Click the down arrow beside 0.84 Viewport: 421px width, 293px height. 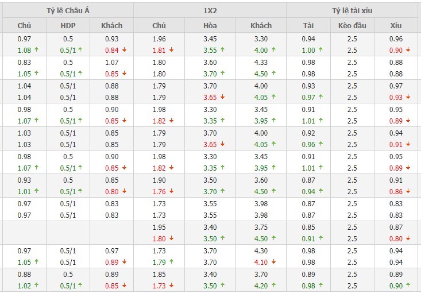tap(124, 50)
